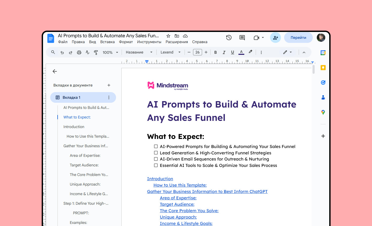Open version history clock icon
Image resolution: width=372 pixels, height=226 pixels.
point(229,38)
